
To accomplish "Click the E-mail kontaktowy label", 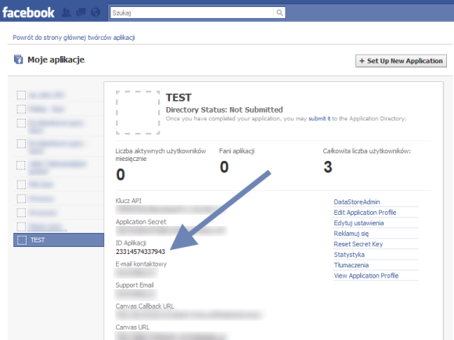I will tap(141, 264).
